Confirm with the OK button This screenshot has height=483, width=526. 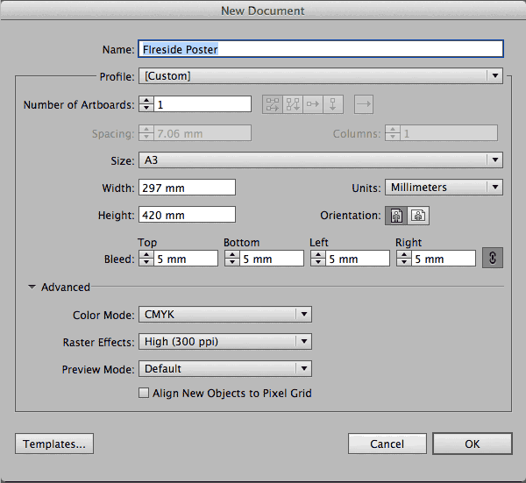point(473,444)
